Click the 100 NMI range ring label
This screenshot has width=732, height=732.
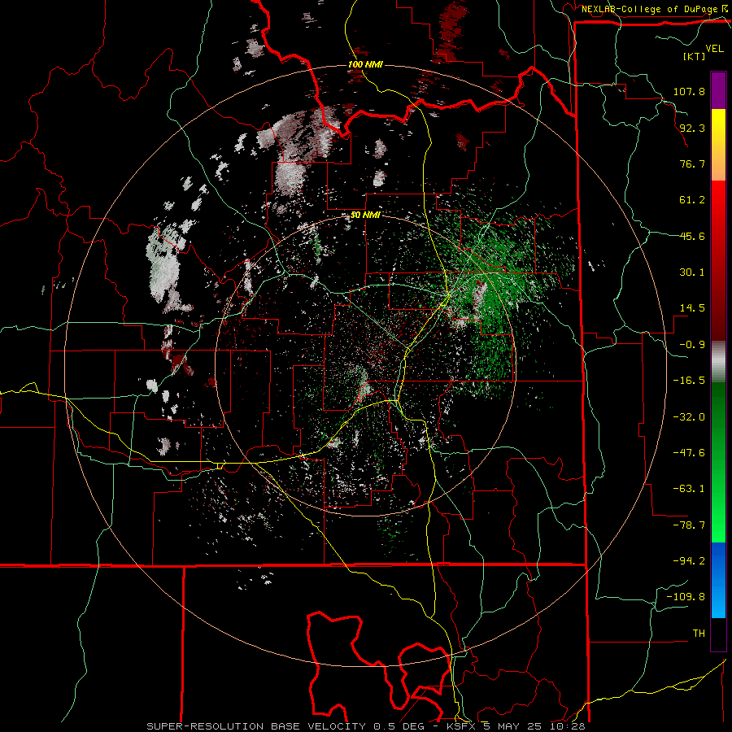click(x=365, y=64)
